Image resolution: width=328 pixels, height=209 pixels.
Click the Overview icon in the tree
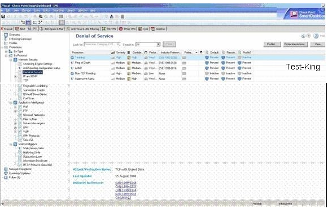pos(6,34)
